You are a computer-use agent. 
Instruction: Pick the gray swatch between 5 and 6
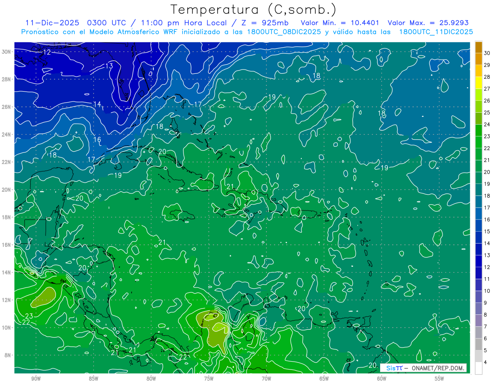pos(478,344)
